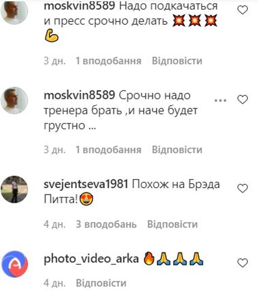Open moskvin8589 username in the second comment
258x292 pixels.
(x=79, y=95)
